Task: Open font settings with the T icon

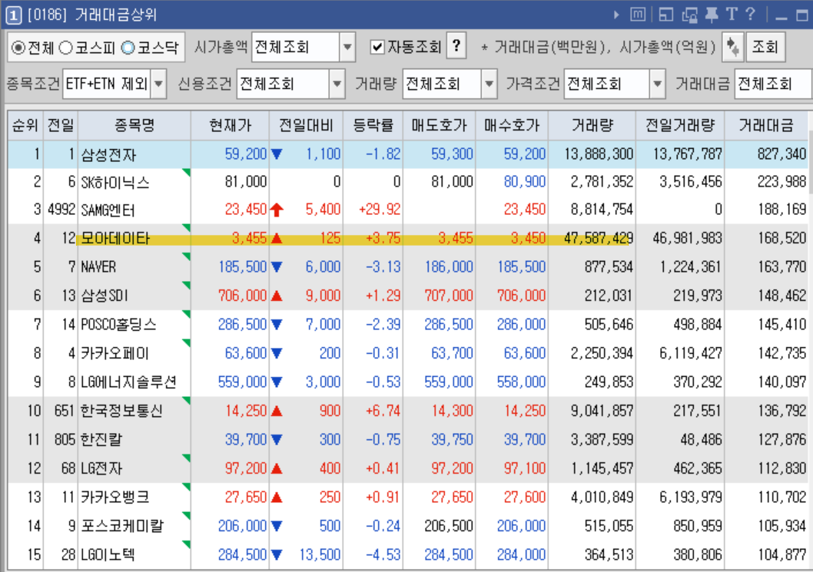Action: 732,14
